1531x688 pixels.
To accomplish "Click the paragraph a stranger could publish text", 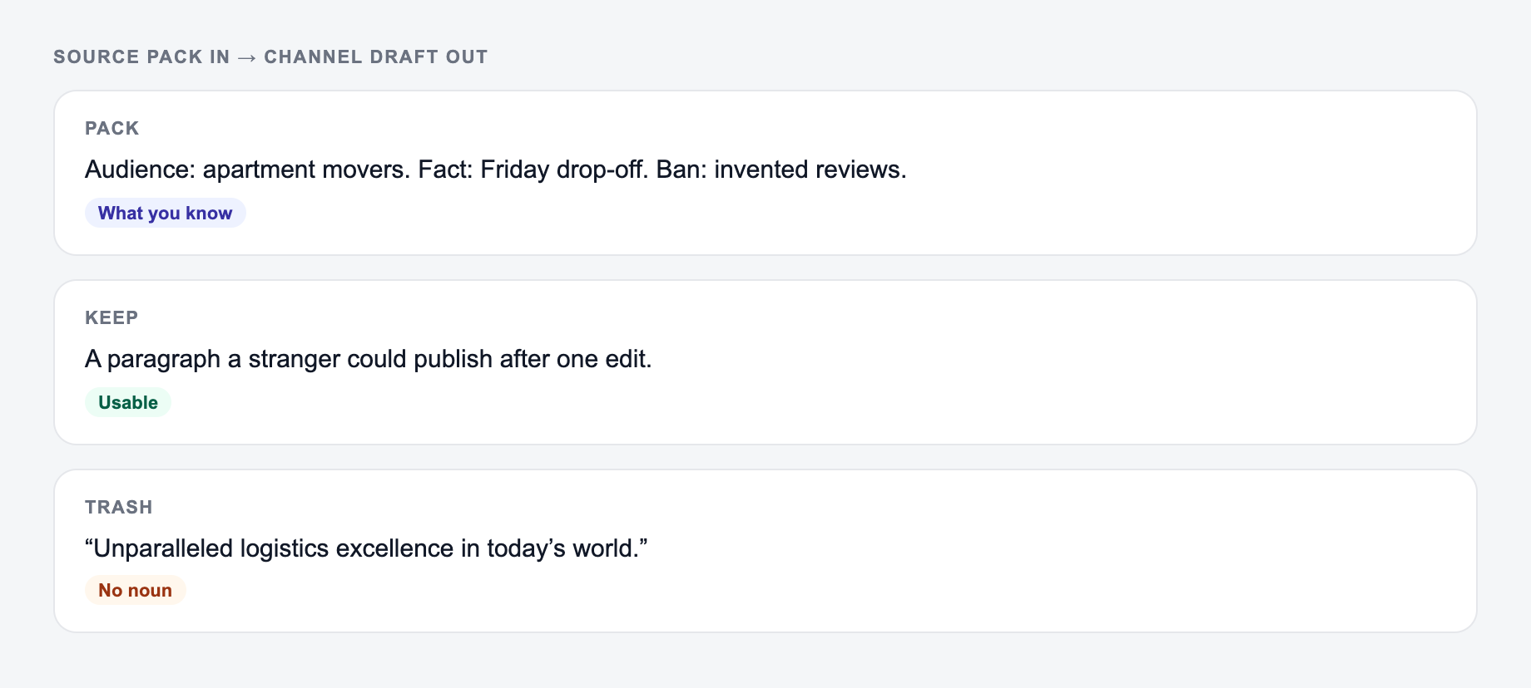I will pos(369,359).
